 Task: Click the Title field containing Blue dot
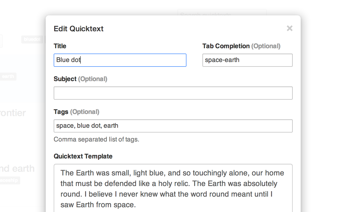(x=120, y=60)
